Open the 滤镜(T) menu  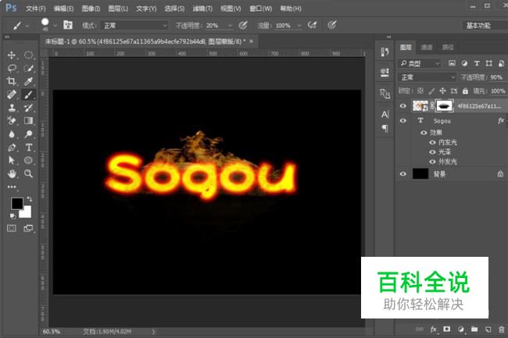click(x=202, y=9)
